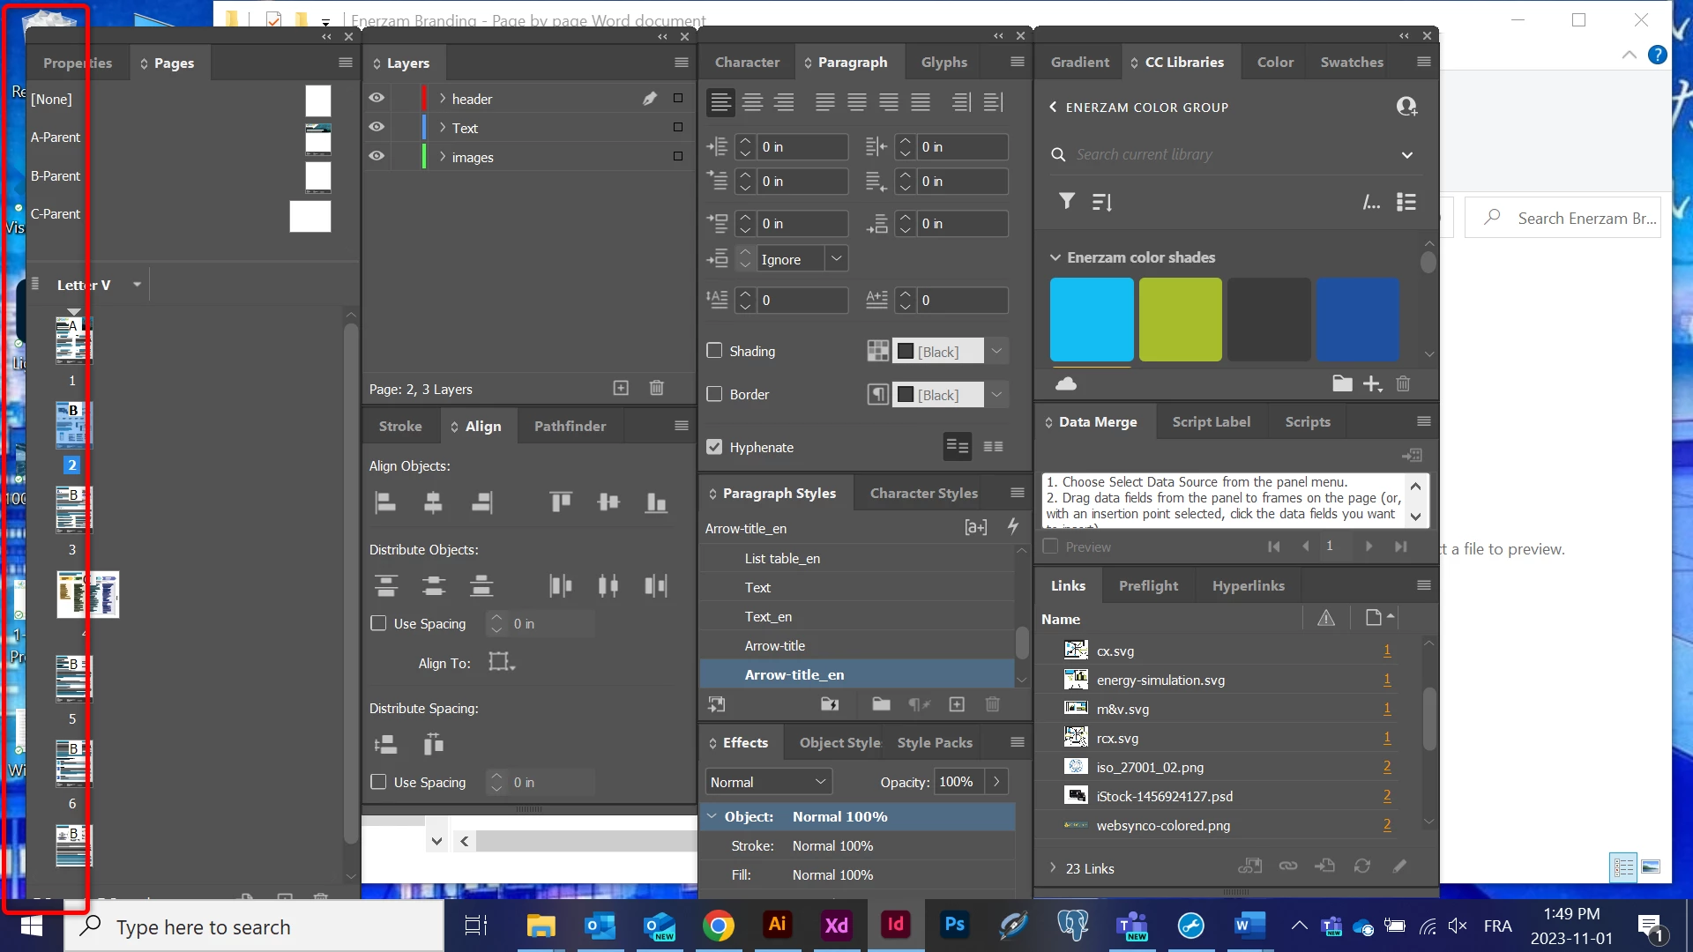This screenshot has height=952, width=1693.
Task: Click Align top edges icon
Action: [561, 502]
